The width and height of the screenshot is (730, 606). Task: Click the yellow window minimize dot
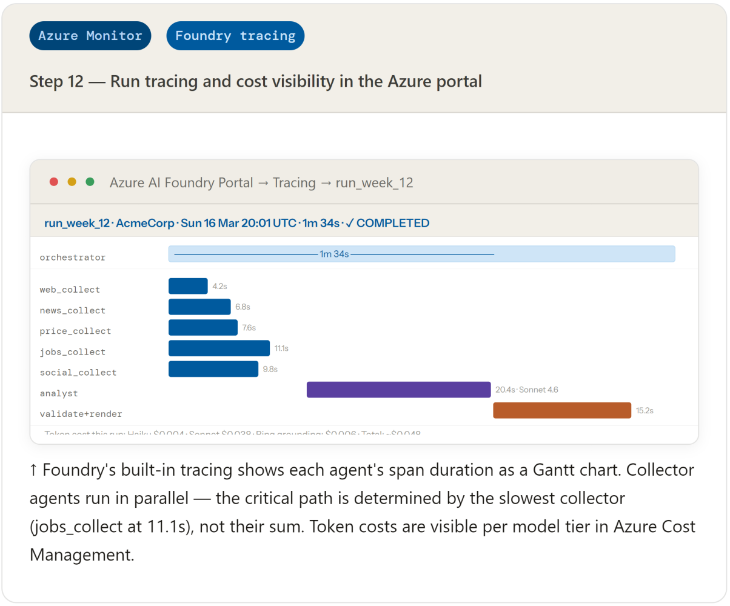[72, 182]
